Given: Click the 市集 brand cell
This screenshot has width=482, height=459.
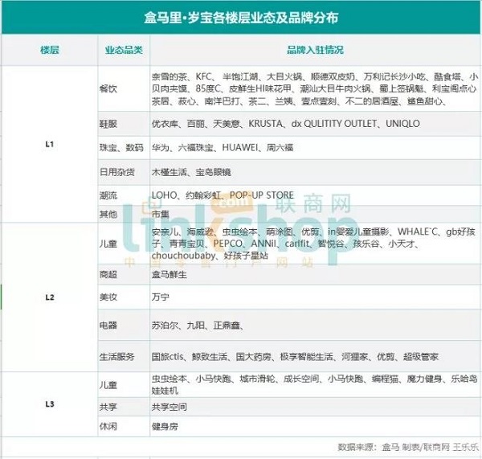Looking at the screenshot, I should click(x=315, y=214).
